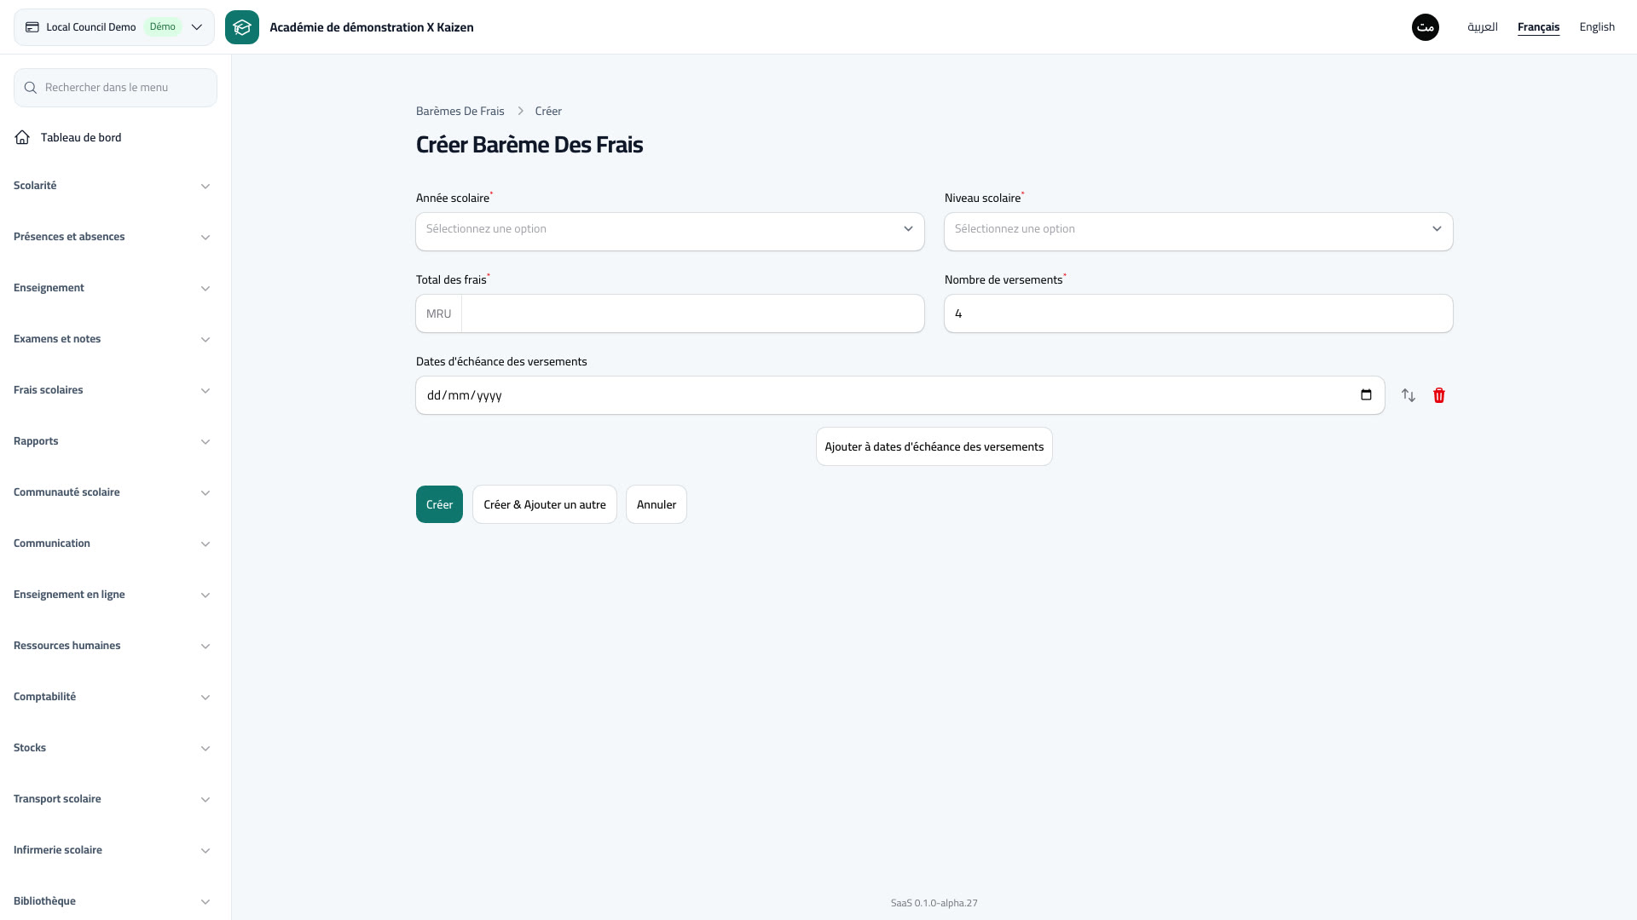Expand the Enseignement section
The height and width of the screenshot is (920, 1637).
tap(112, 288)
